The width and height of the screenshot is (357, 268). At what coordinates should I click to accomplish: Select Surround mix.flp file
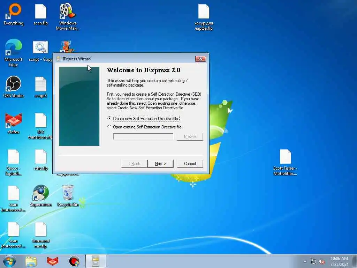40,235
